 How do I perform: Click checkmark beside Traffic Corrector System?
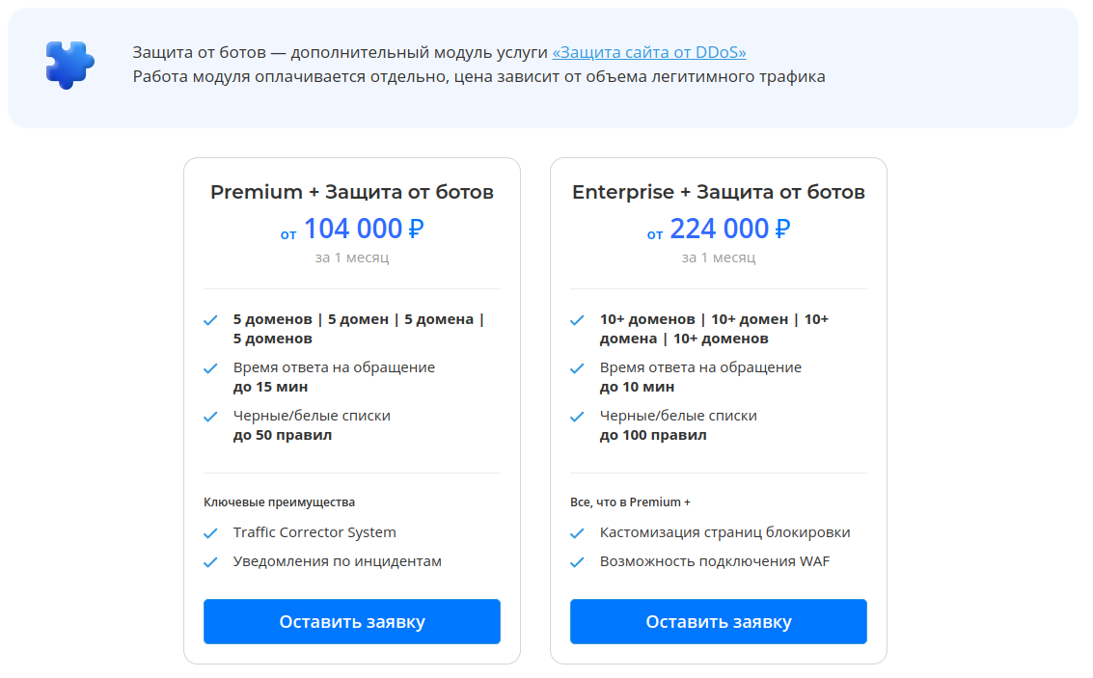coord(210,533)
